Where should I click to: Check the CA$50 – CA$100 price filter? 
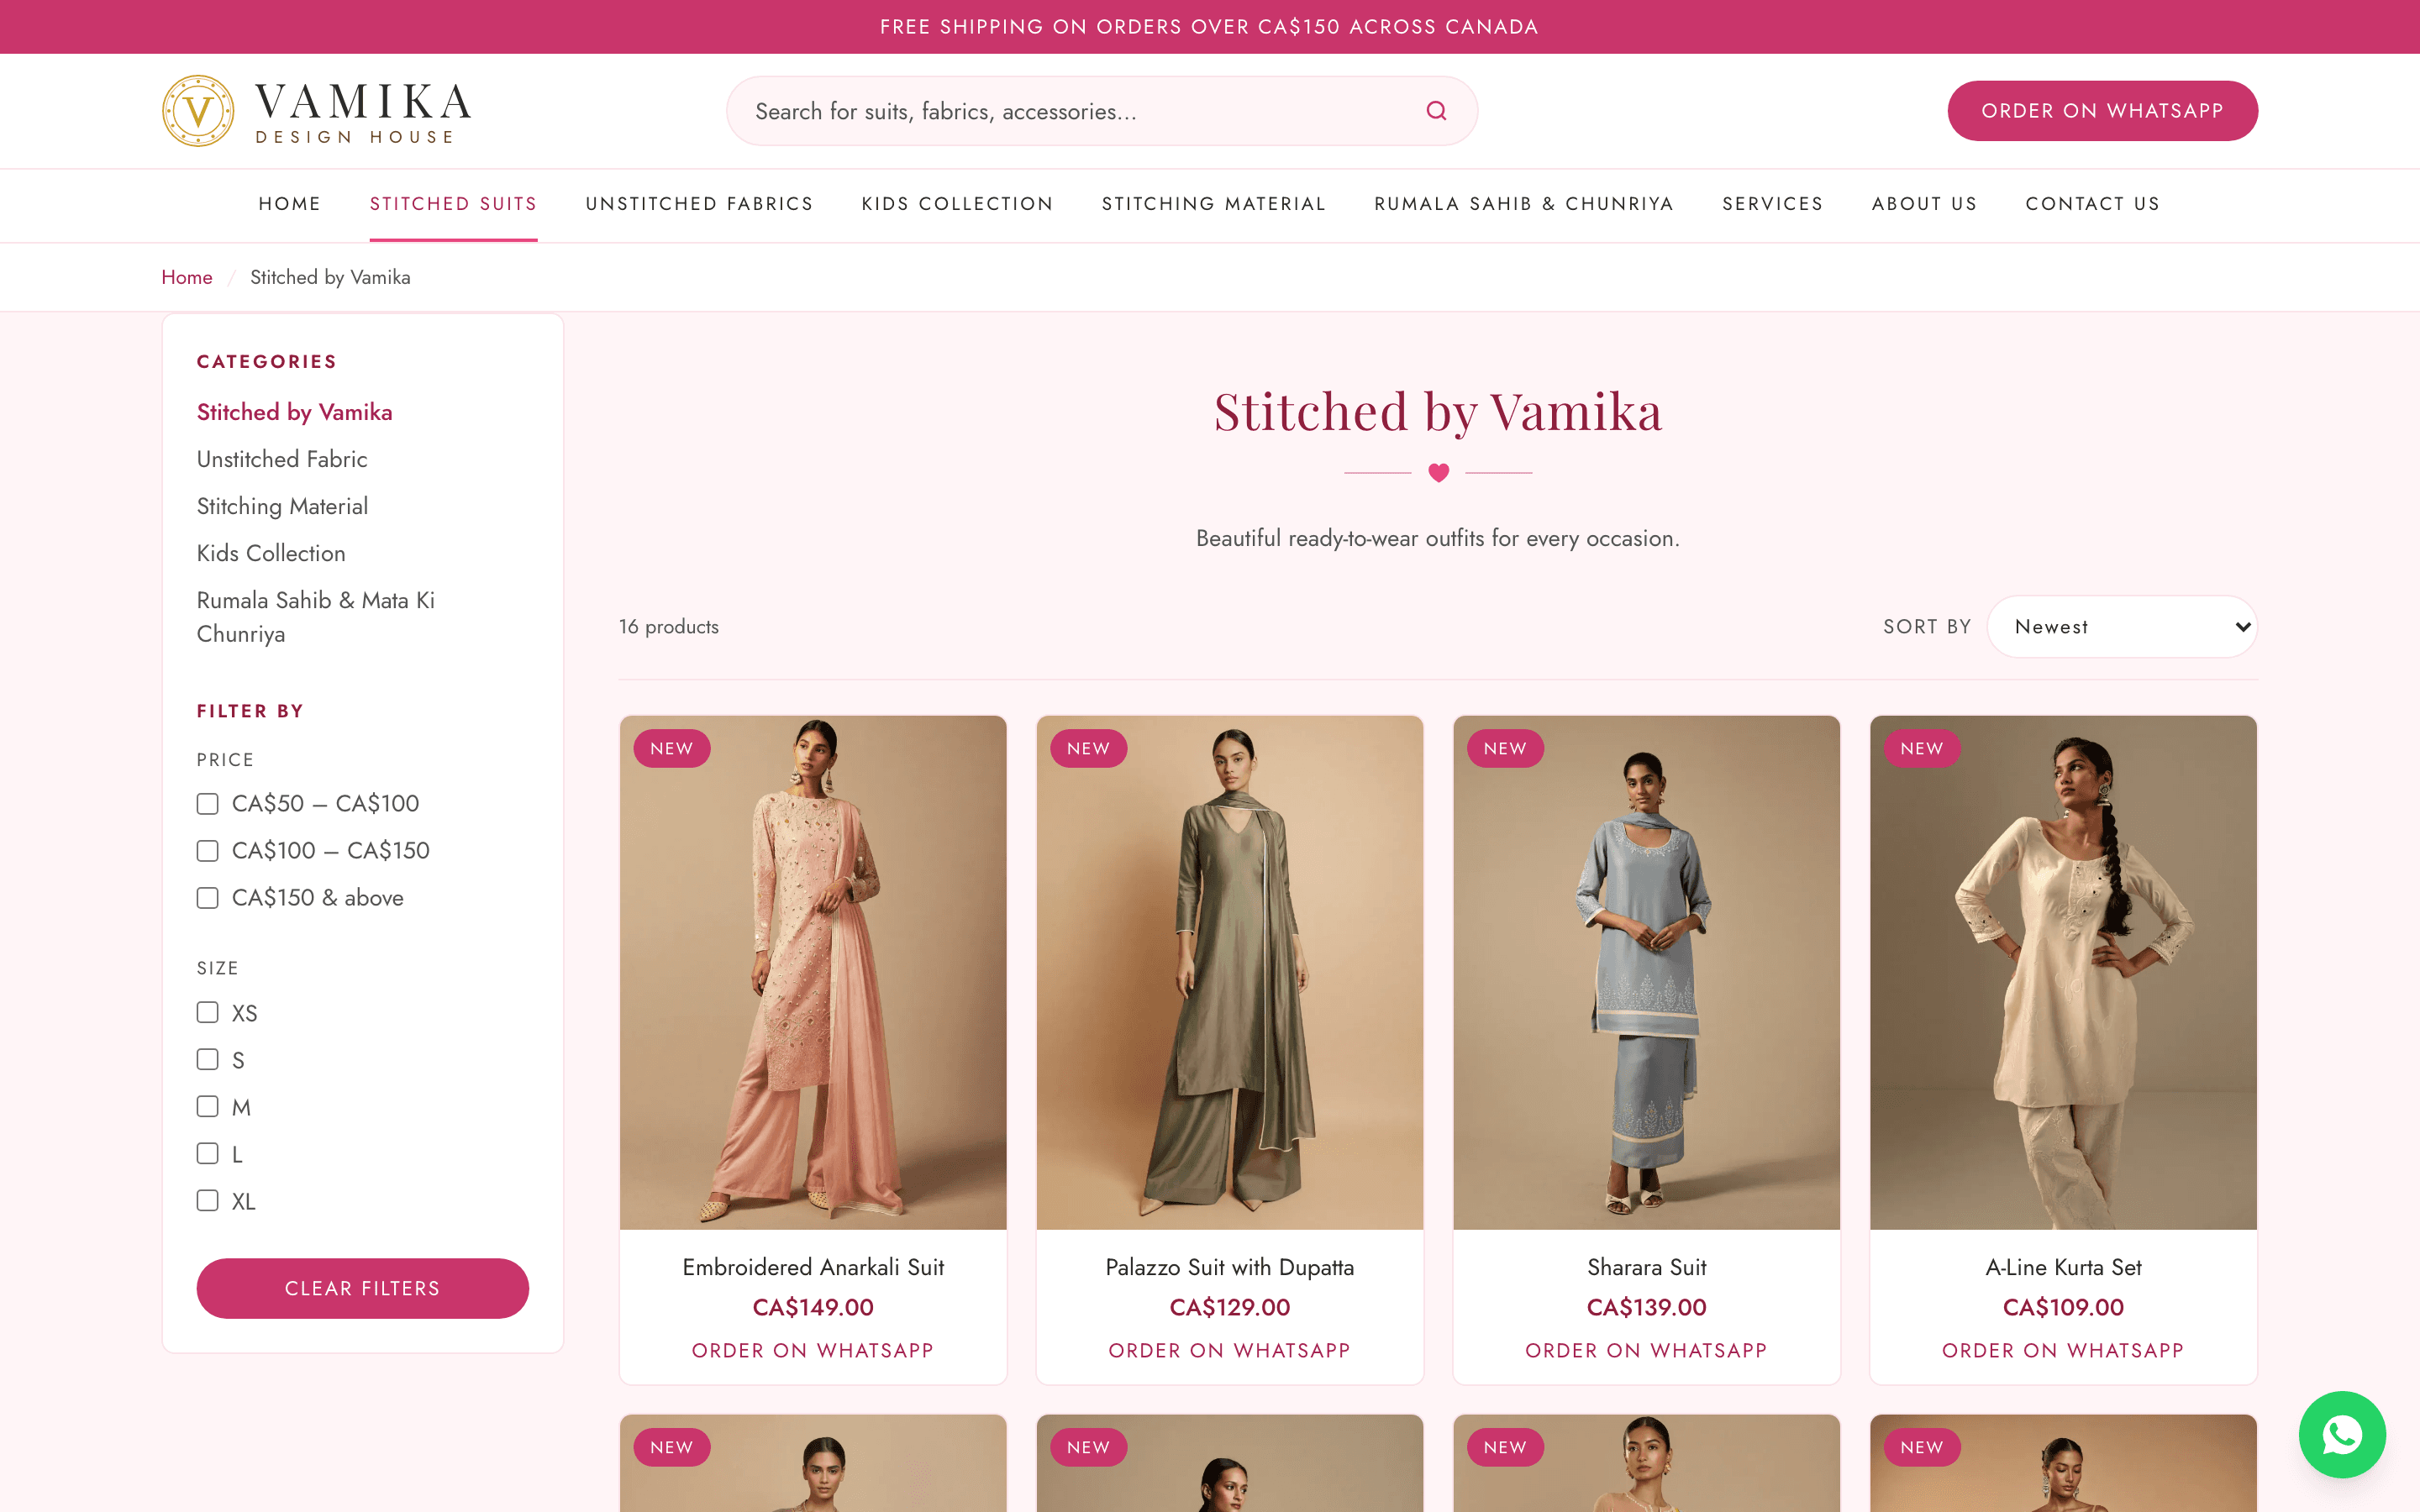(x=207, y=804)
